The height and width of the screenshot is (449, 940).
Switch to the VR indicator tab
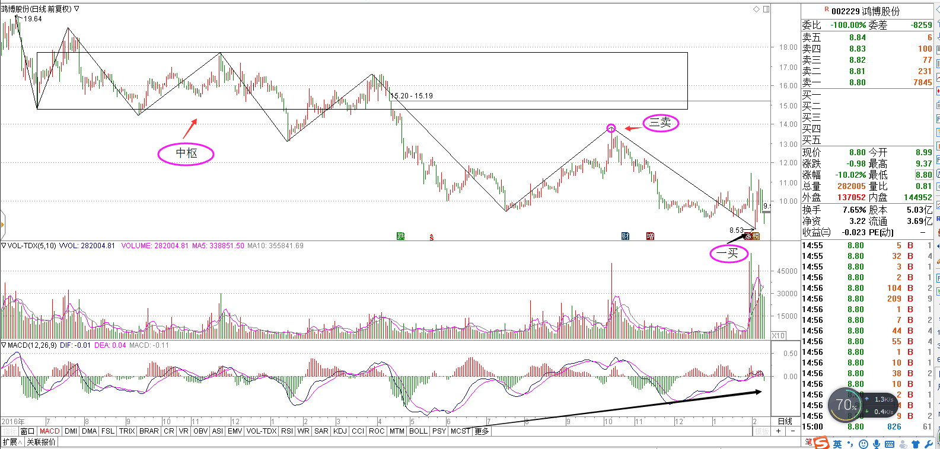[184, 431]
